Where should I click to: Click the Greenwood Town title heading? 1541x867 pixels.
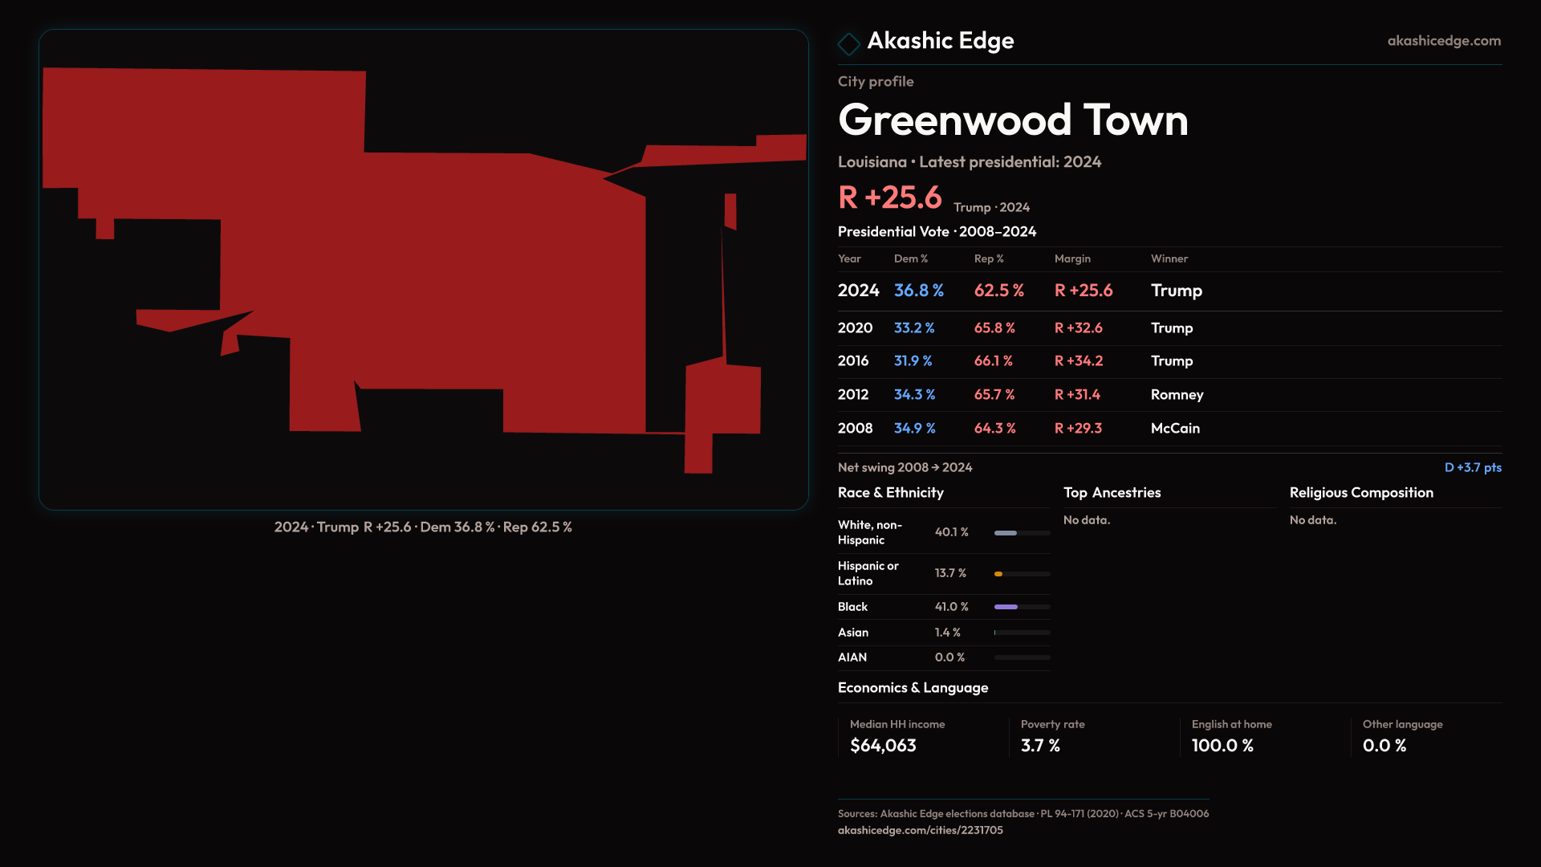click(x=1012, y=120)
